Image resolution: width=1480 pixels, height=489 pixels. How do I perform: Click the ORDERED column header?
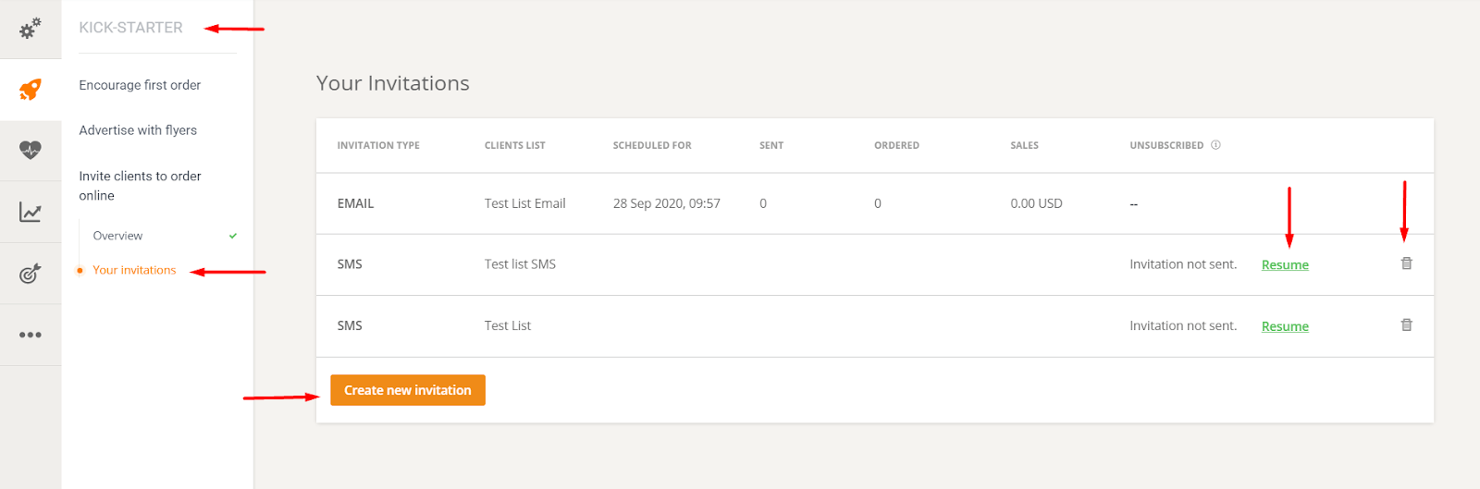tap(896, 145)
